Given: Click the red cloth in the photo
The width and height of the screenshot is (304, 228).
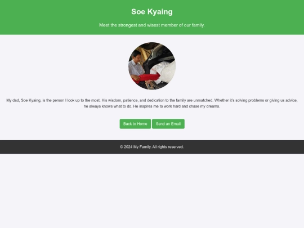Looking at the screenshot, I should (x=147, y=78).
